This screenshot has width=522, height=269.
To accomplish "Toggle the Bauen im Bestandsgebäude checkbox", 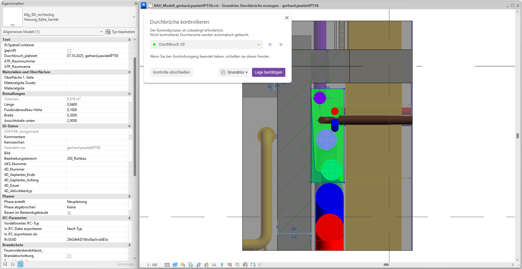I will pos(69,213).
